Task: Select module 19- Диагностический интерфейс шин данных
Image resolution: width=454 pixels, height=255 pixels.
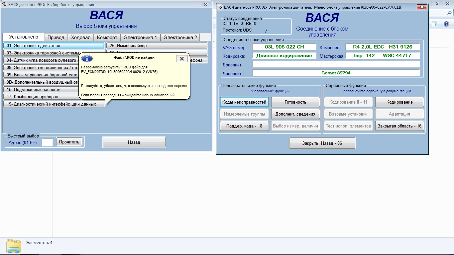Action: pos(54,104)
